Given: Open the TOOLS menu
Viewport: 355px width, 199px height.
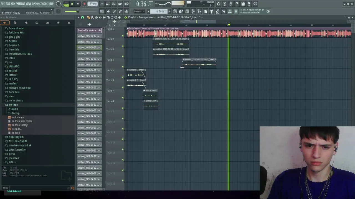Looking at the screenshot, I should click(44, 4).
